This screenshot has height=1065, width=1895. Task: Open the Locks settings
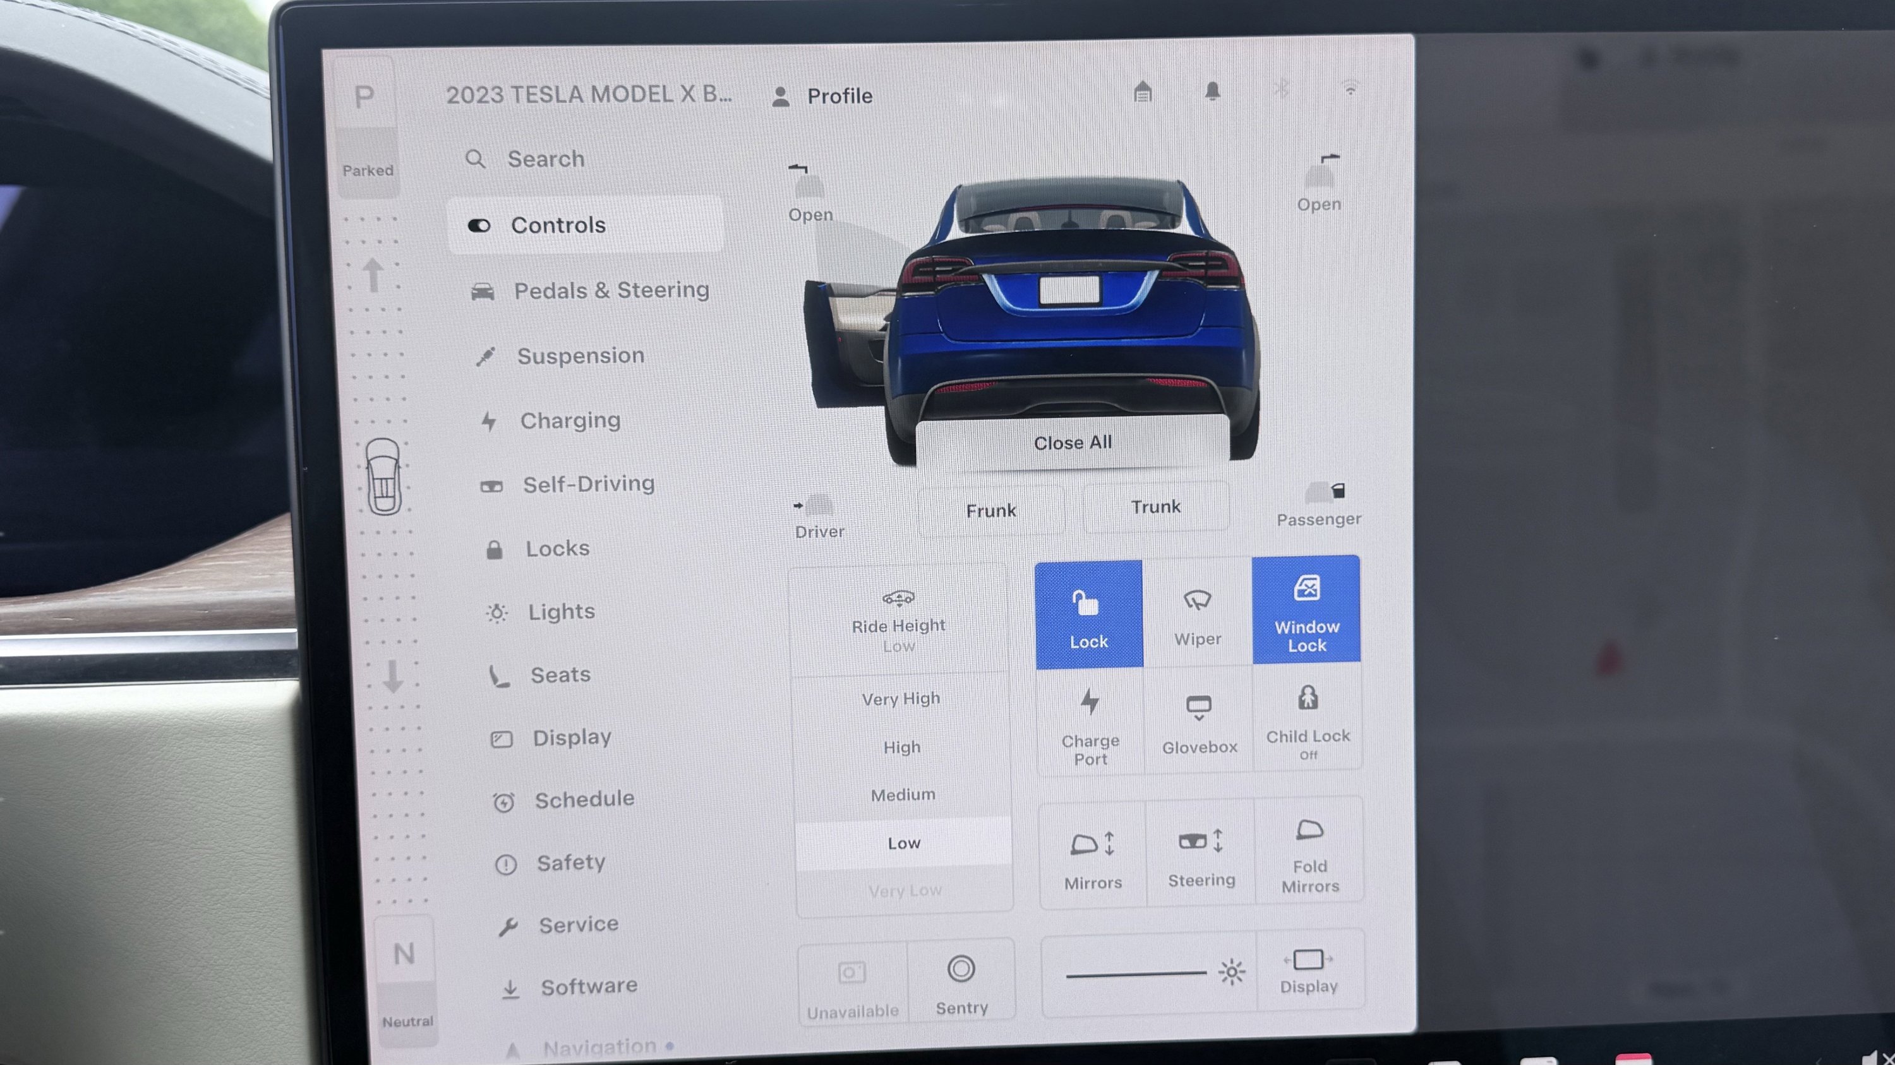(538, 549)
